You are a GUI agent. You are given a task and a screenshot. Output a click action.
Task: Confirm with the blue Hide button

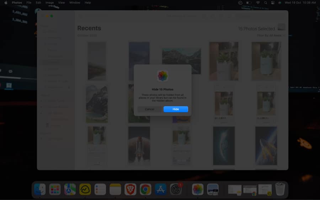point(176,109)
